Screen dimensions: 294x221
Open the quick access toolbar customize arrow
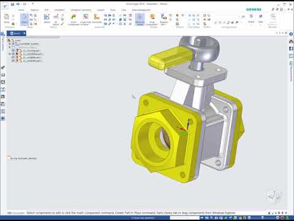tap(32, 4)
